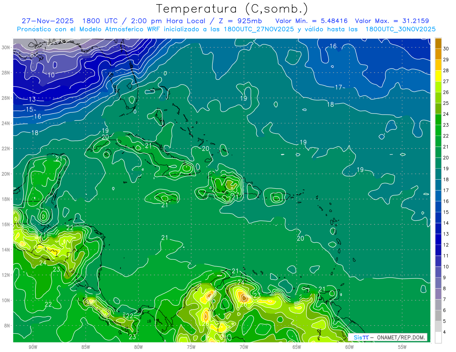Click the 28N latitude axis label
This screenshot has height=352, width=456.
[x=6, y=73]
